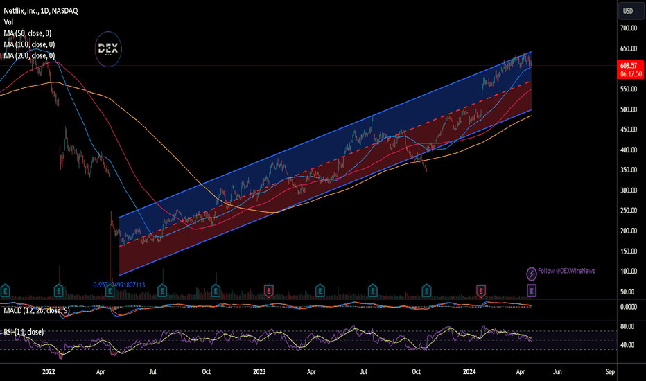This screenshot has height=381, width=646.
Task: Click the 450.00 price axis label
Action: (629, 130)
